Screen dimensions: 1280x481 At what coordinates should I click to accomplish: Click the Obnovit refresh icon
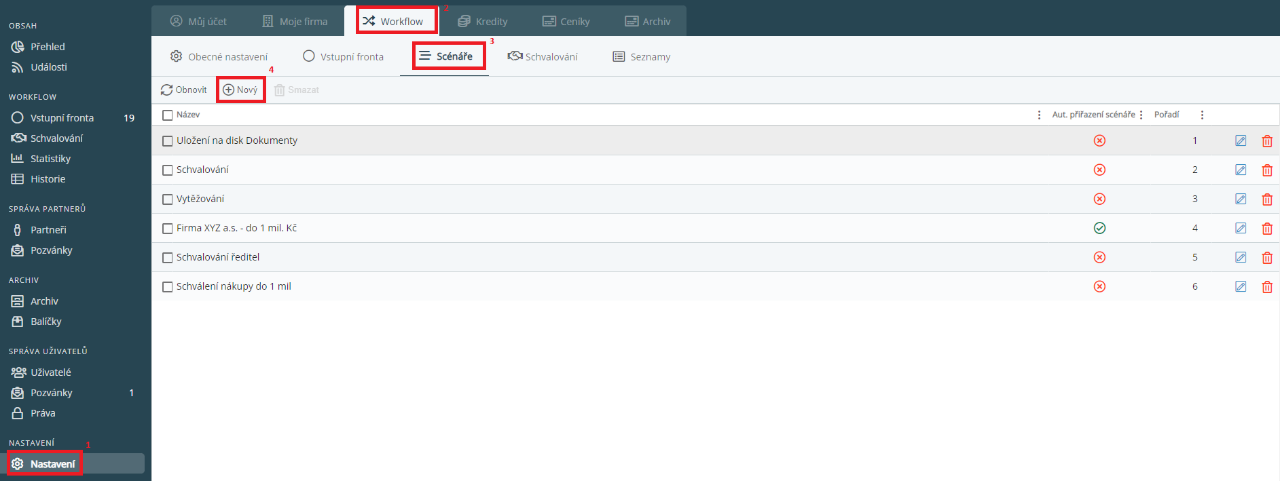(x=166, y=90)
